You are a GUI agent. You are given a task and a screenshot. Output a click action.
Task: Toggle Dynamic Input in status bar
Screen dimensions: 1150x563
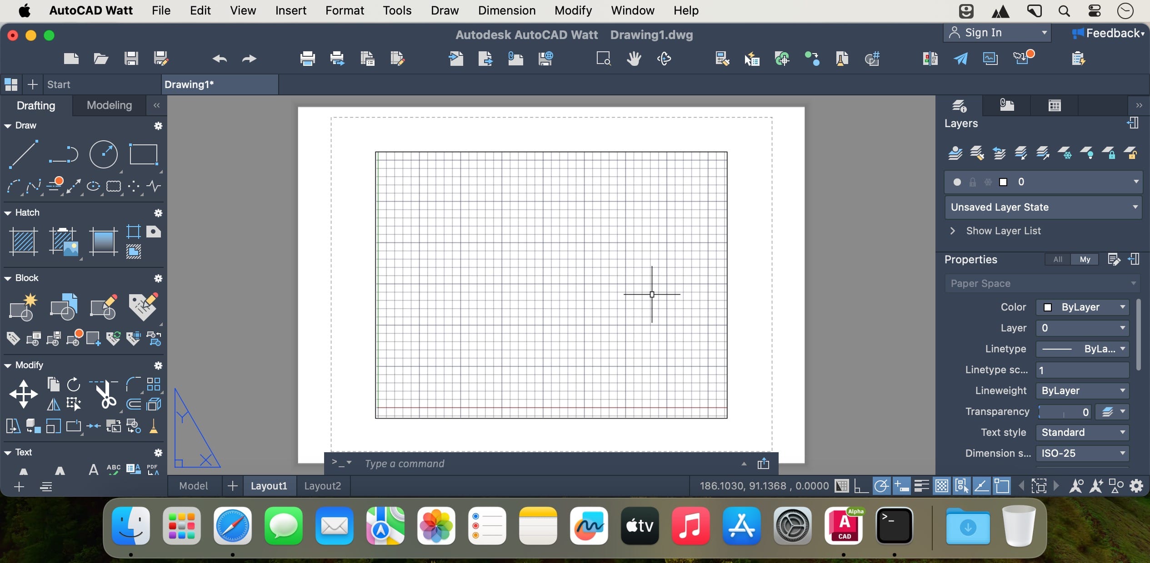point(901,486)
